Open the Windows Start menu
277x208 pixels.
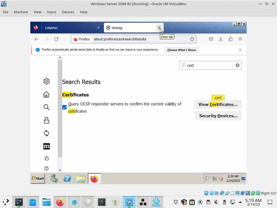click(x=38, y=178)
